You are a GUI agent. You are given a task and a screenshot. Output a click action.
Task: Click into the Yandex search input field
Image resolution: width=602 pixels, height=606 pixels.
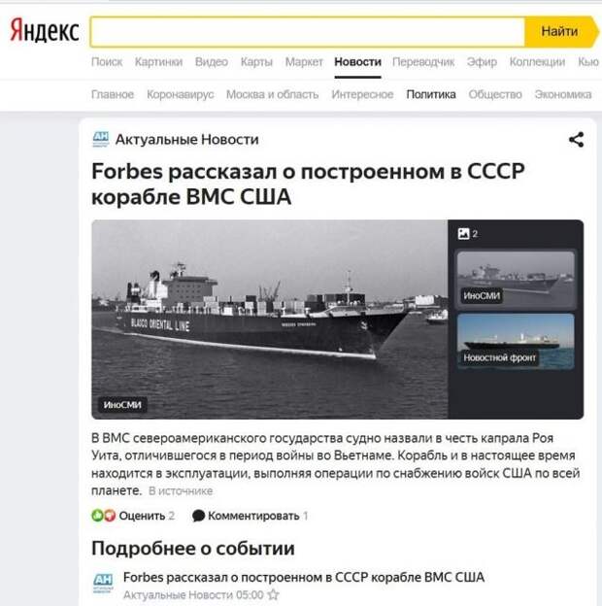[308, 32]
